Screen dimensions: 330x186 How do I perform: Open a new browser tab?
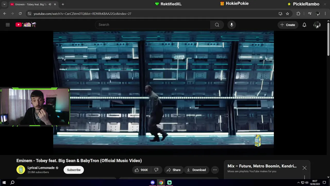pyautogui.click(x=63, y=4)
